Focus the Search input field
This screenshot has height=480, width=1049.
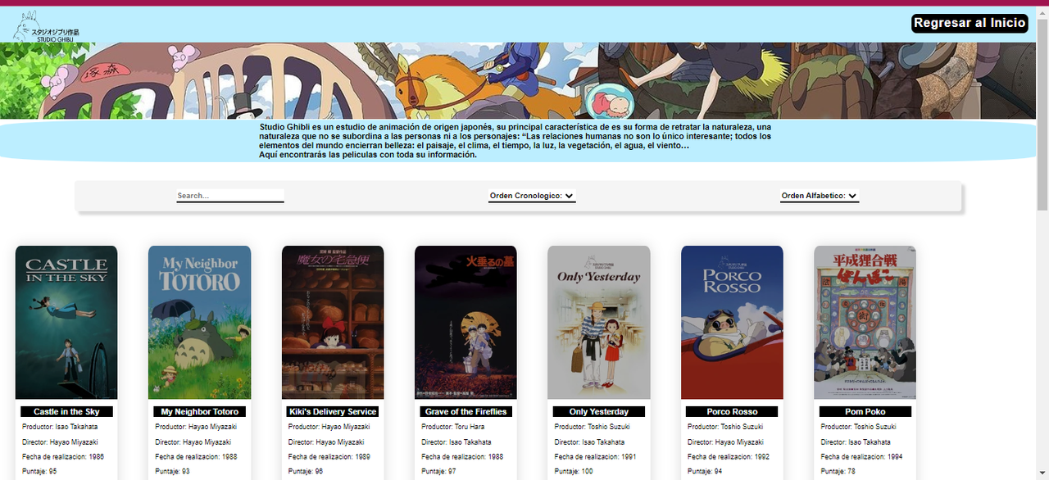pos(230,196)
